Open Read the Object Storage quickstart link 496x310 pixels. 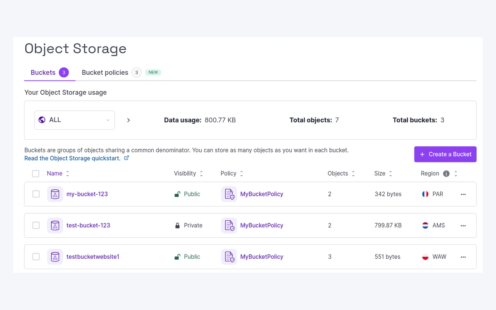(x=73, y=158)
